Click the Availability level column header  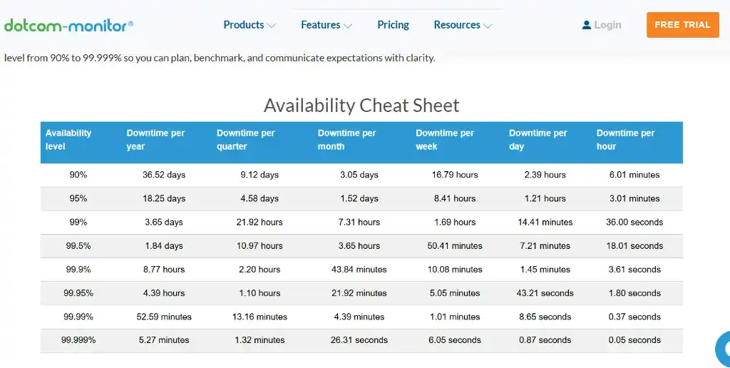[x=68, y=140]
